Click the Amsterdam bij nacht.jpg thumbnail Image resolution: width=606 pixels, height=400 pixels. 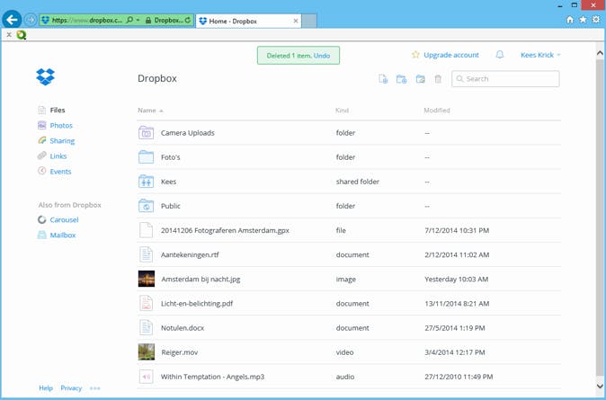click(x=147, y=279)
